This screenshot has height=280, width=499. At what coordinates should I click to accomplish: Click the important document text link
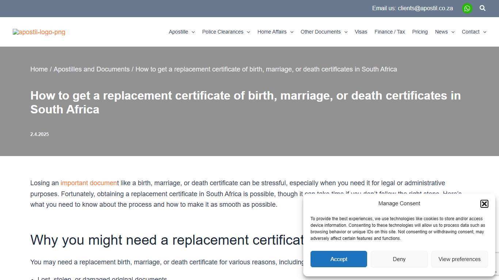pyautogui.click(x=89, y=183)
